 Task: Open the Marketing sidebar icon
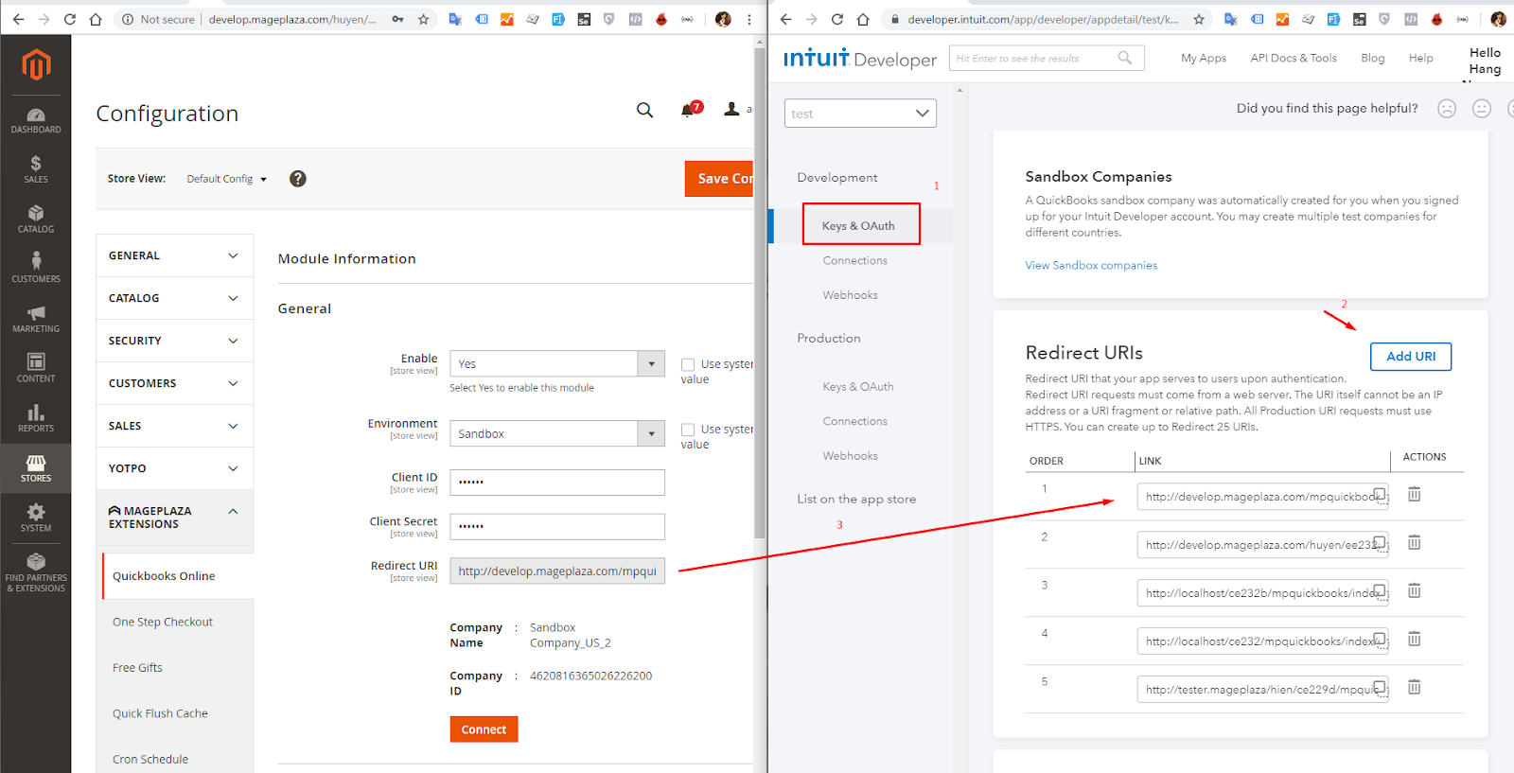coord(36,319)
